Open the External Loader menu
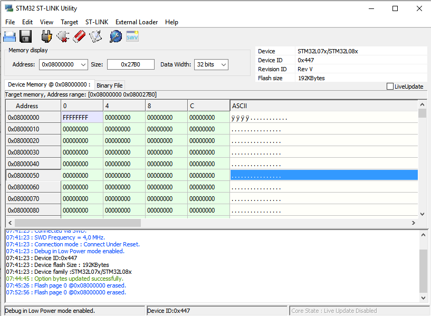431x316 pixels. click(137, 22)
